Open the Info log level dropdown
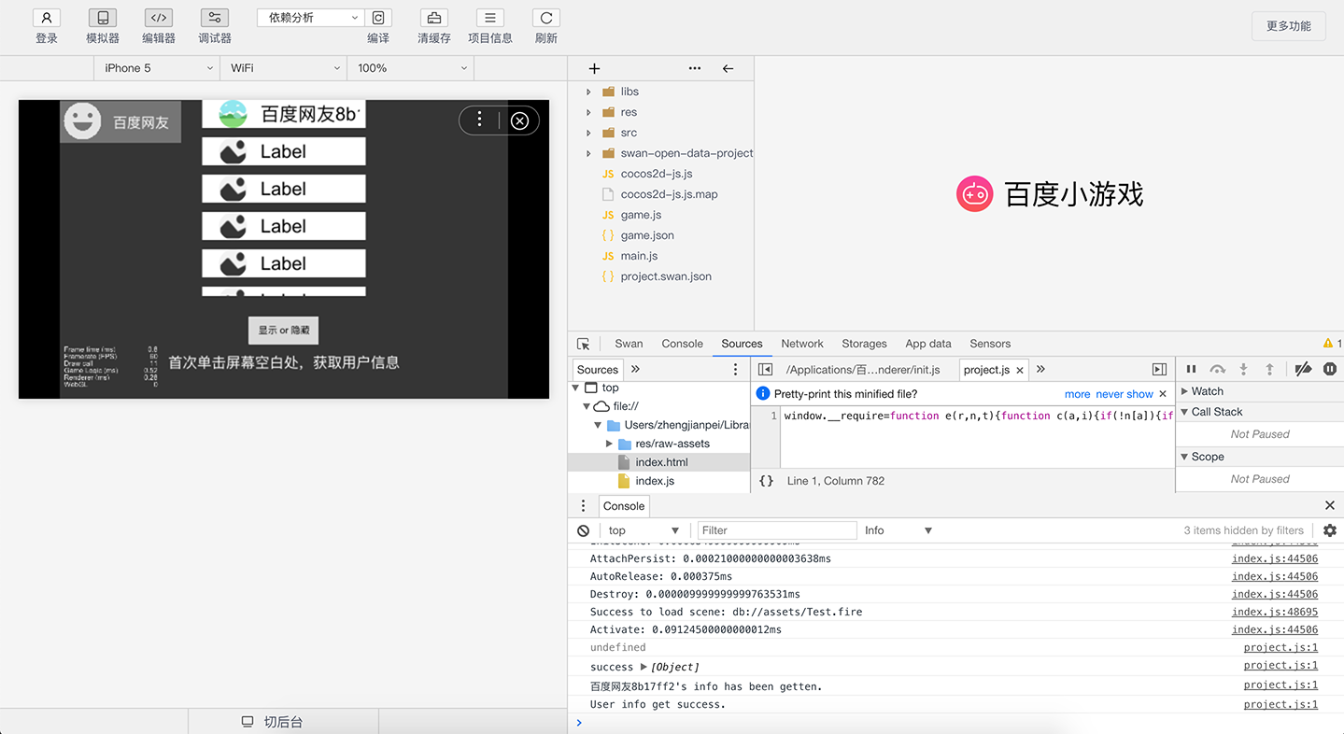The image size is (1344, 734). (898, 530)
